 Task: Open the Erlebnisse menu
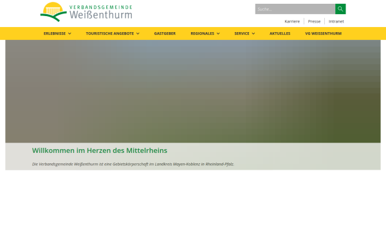coord(55,33)
